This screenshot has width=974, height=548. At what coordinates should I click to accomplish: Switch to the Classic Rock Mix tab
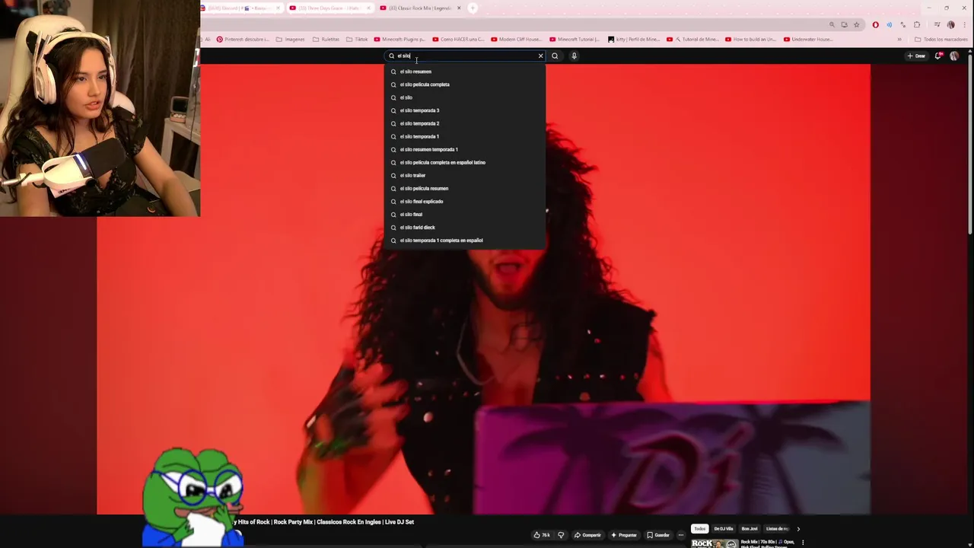tap(421, 8)
